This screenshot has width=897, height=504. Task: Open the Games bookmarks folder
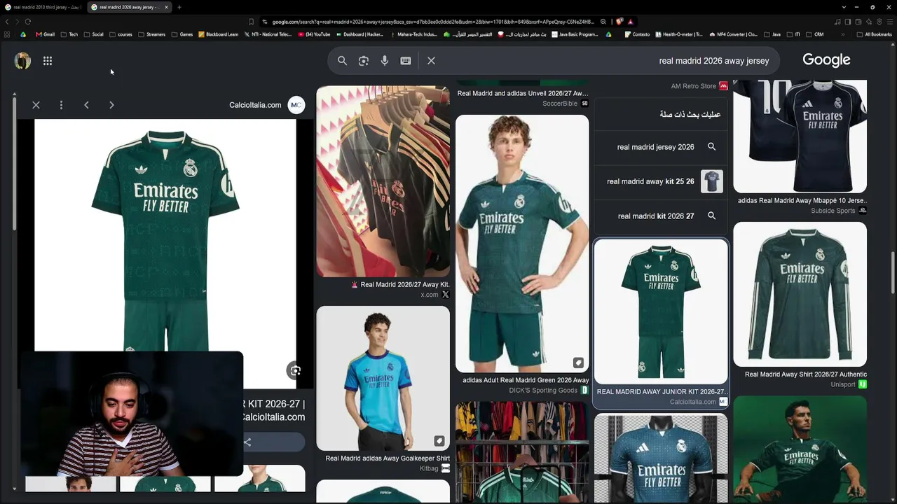coord(182,34)
